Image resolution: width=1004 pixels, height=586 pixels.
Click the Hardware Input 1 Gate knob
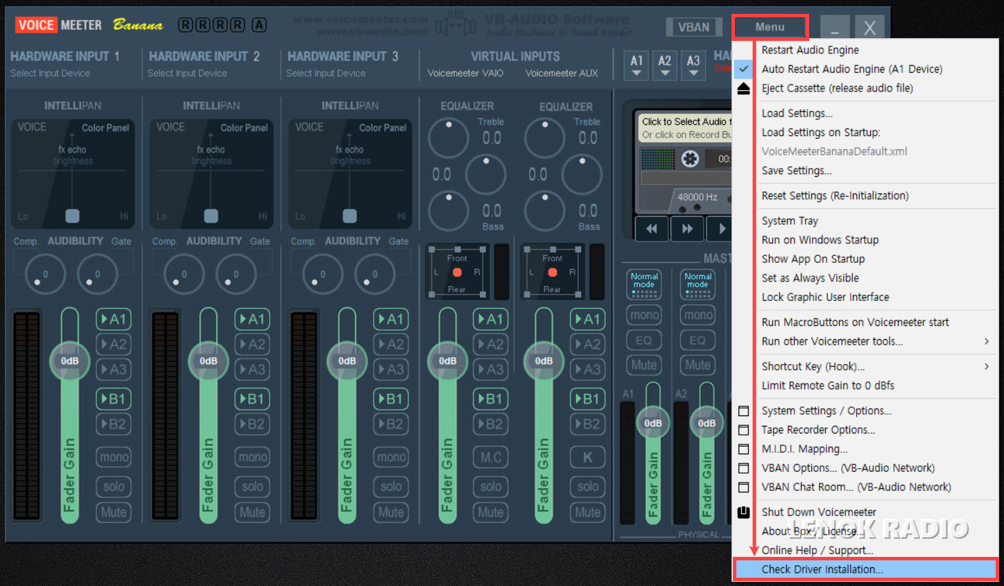click(97, 274)
